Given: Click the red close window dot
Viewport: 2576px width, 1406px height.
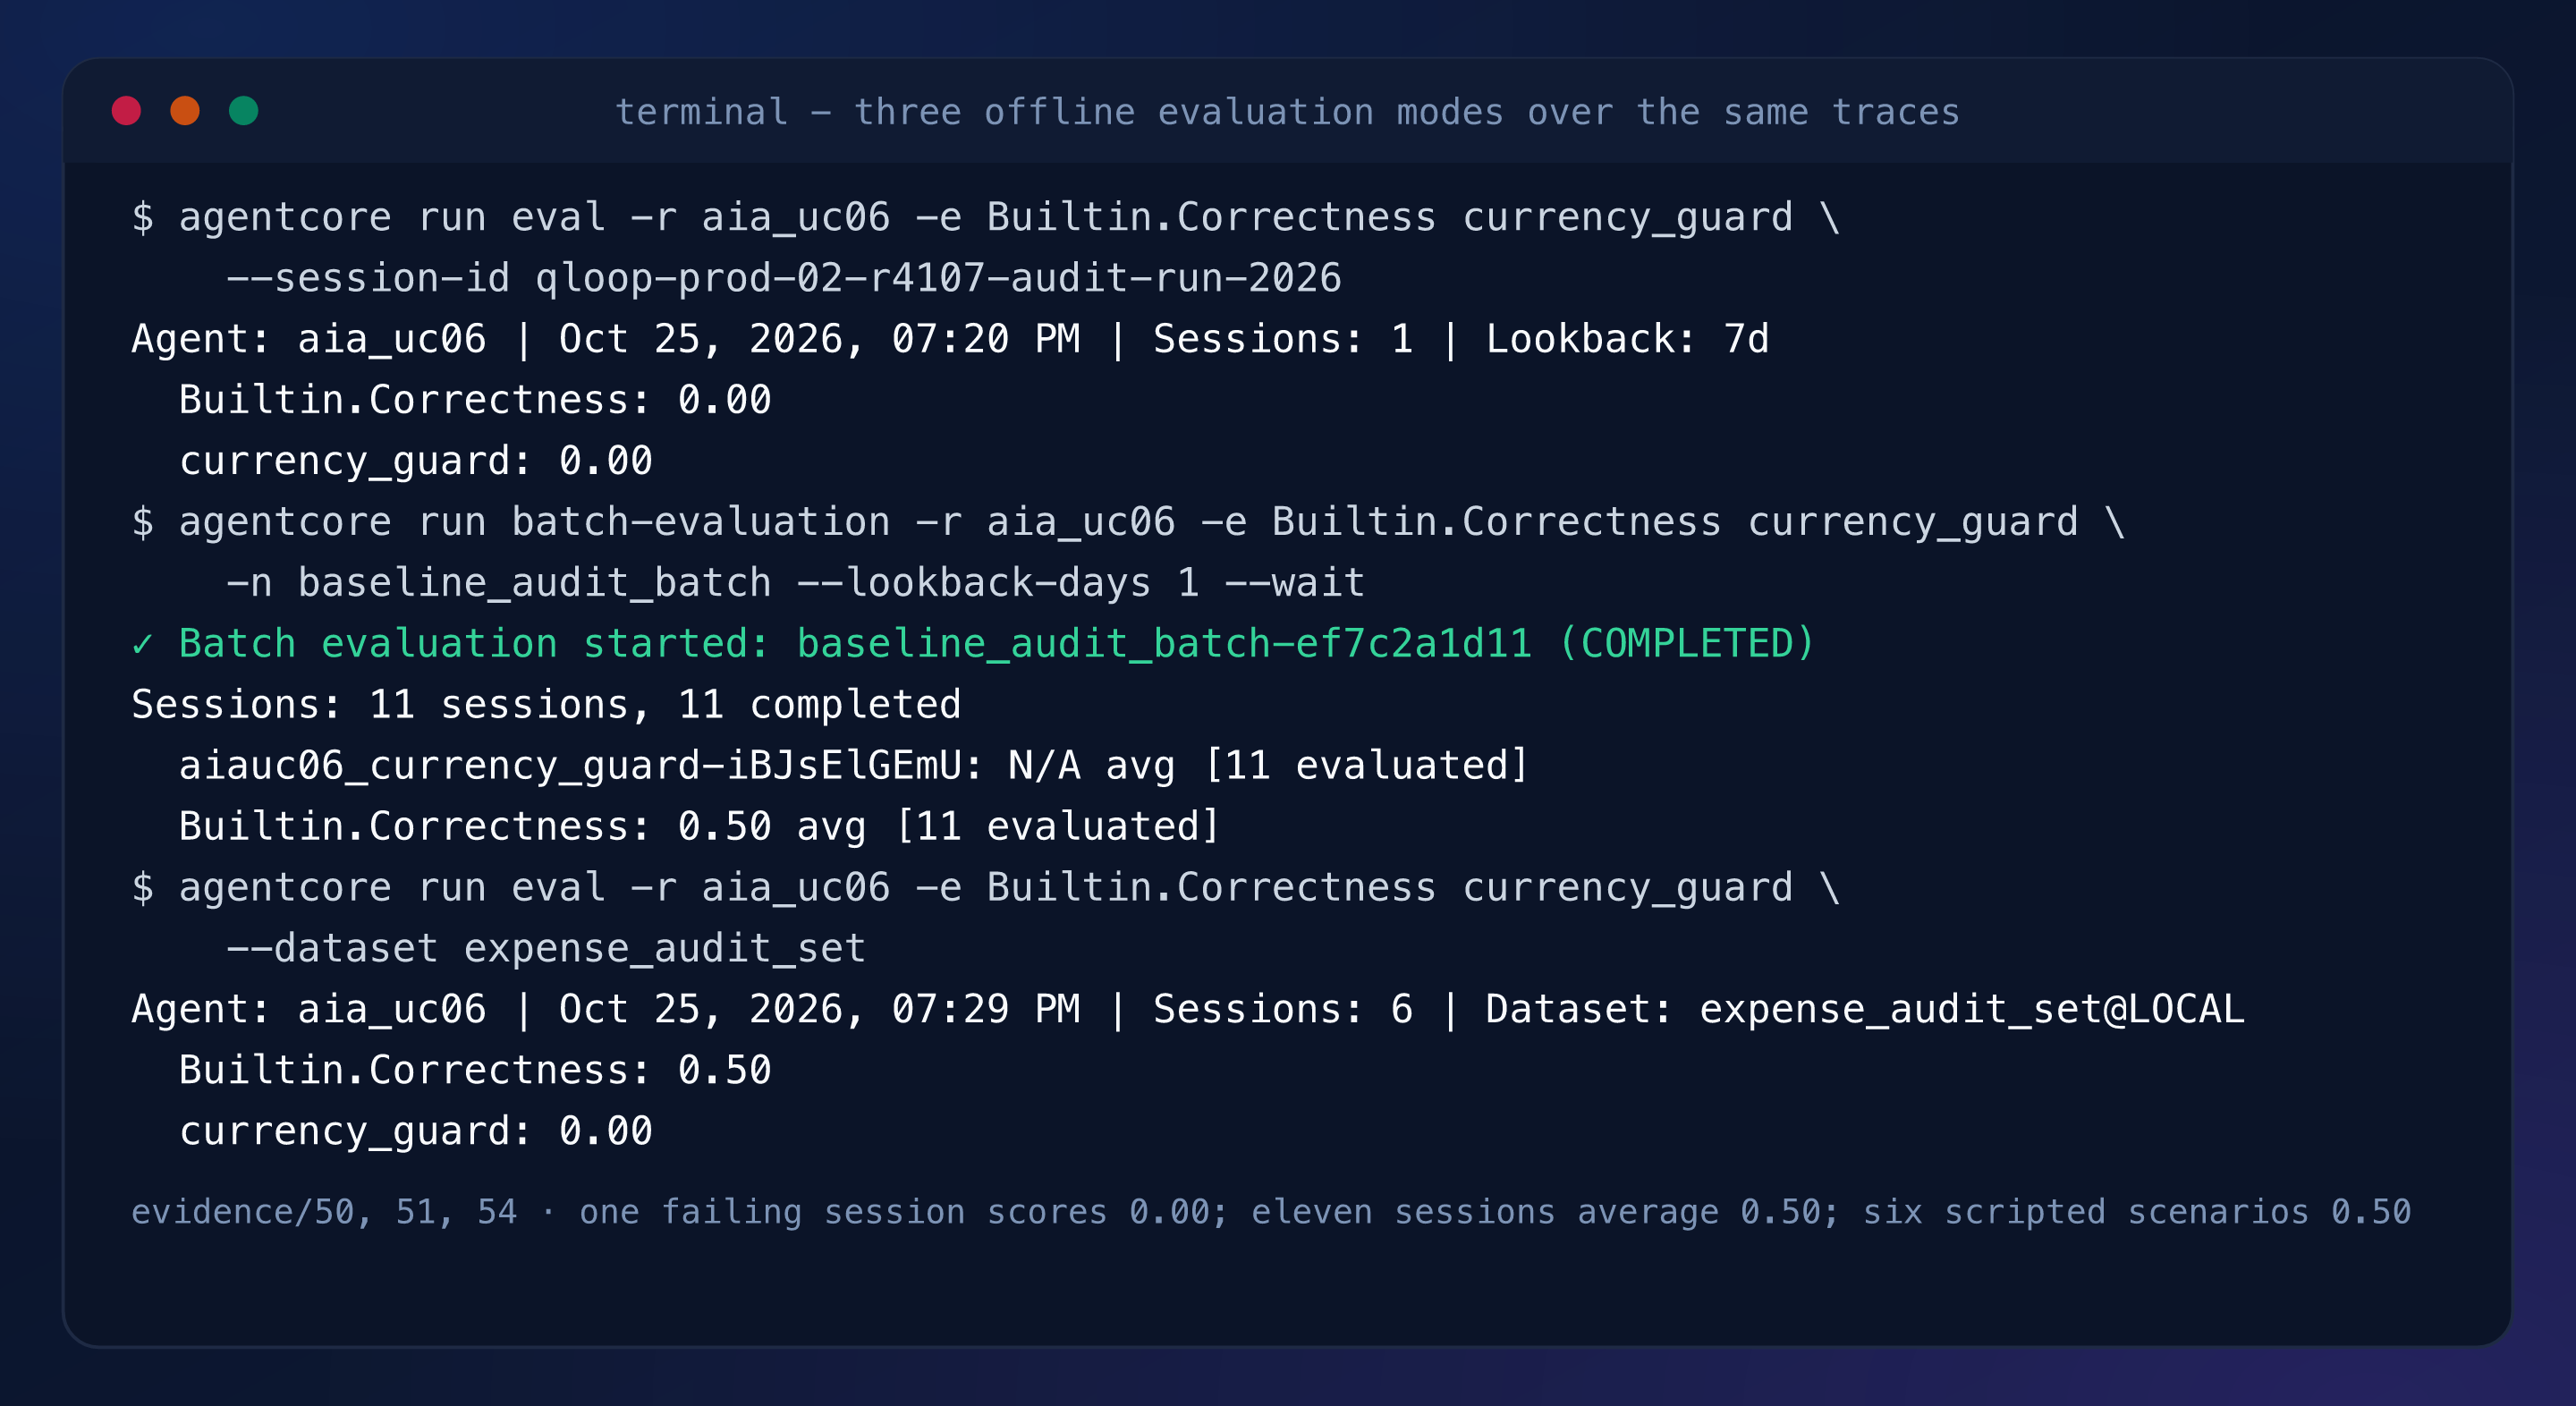Looking at the screenshot, I should pyautogui.click(x=126, y=111).
